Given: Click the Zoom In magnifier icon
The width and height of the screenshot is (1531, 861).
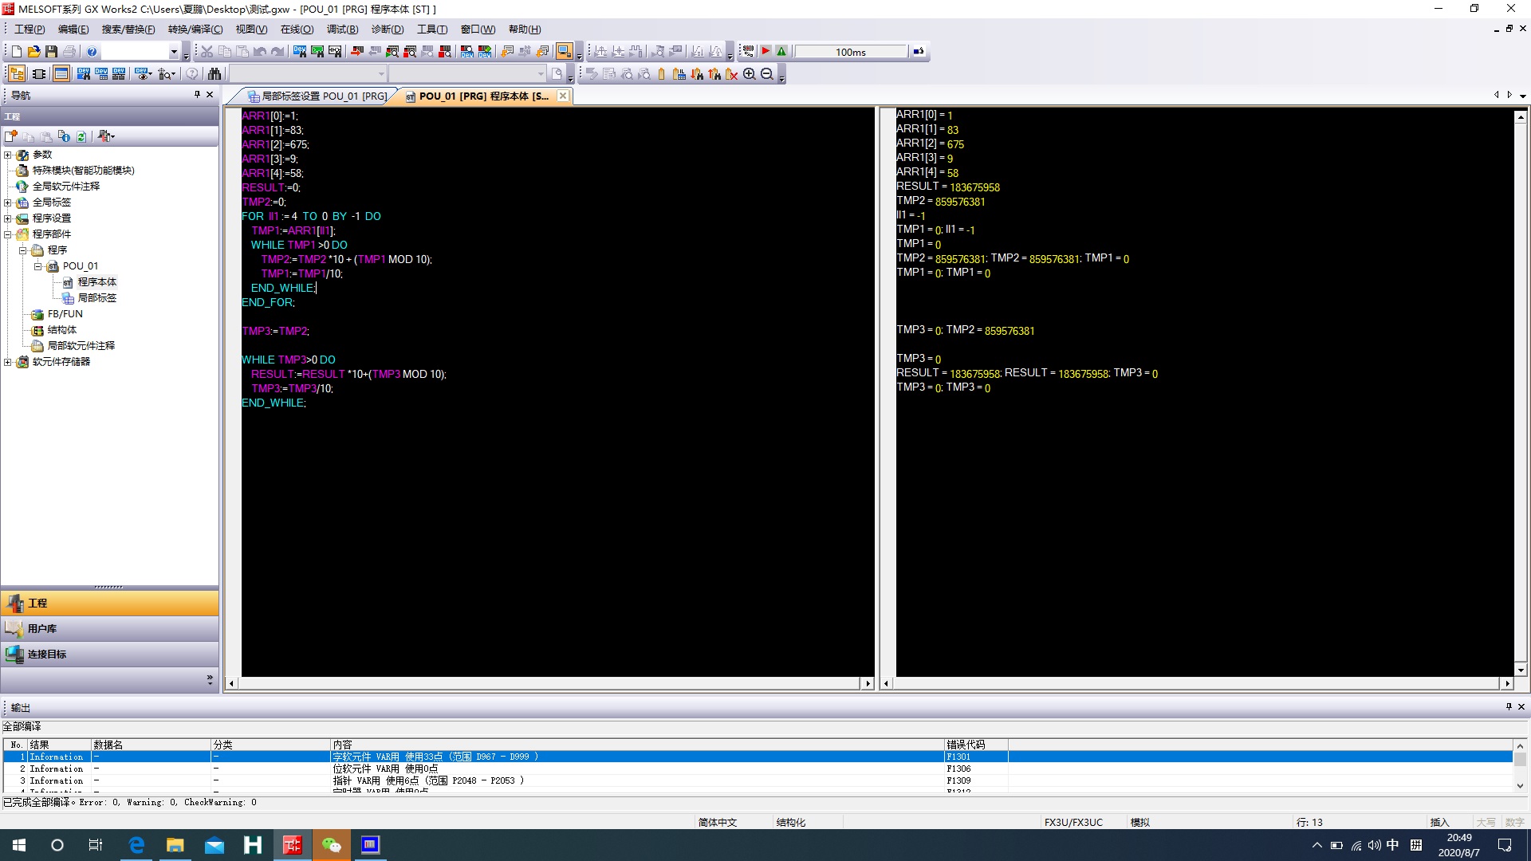Looking at the screenshot, I should click(749, 74).
